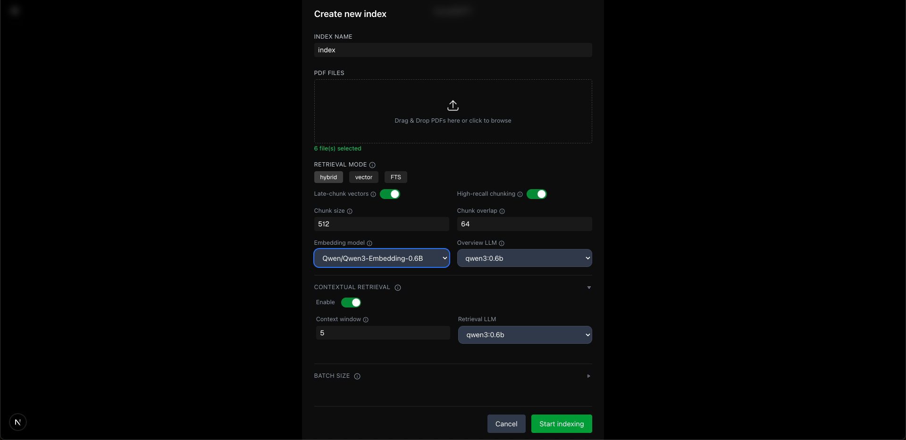Screen dimensions: 906x440
Task: Click info icon beside Late-chunk vectors
Action: (x=373, y=194)
